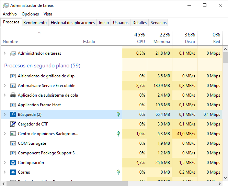Sort processes by CPU column
Viewport: 228px width, 186px height.
click(x=135, y=39)
